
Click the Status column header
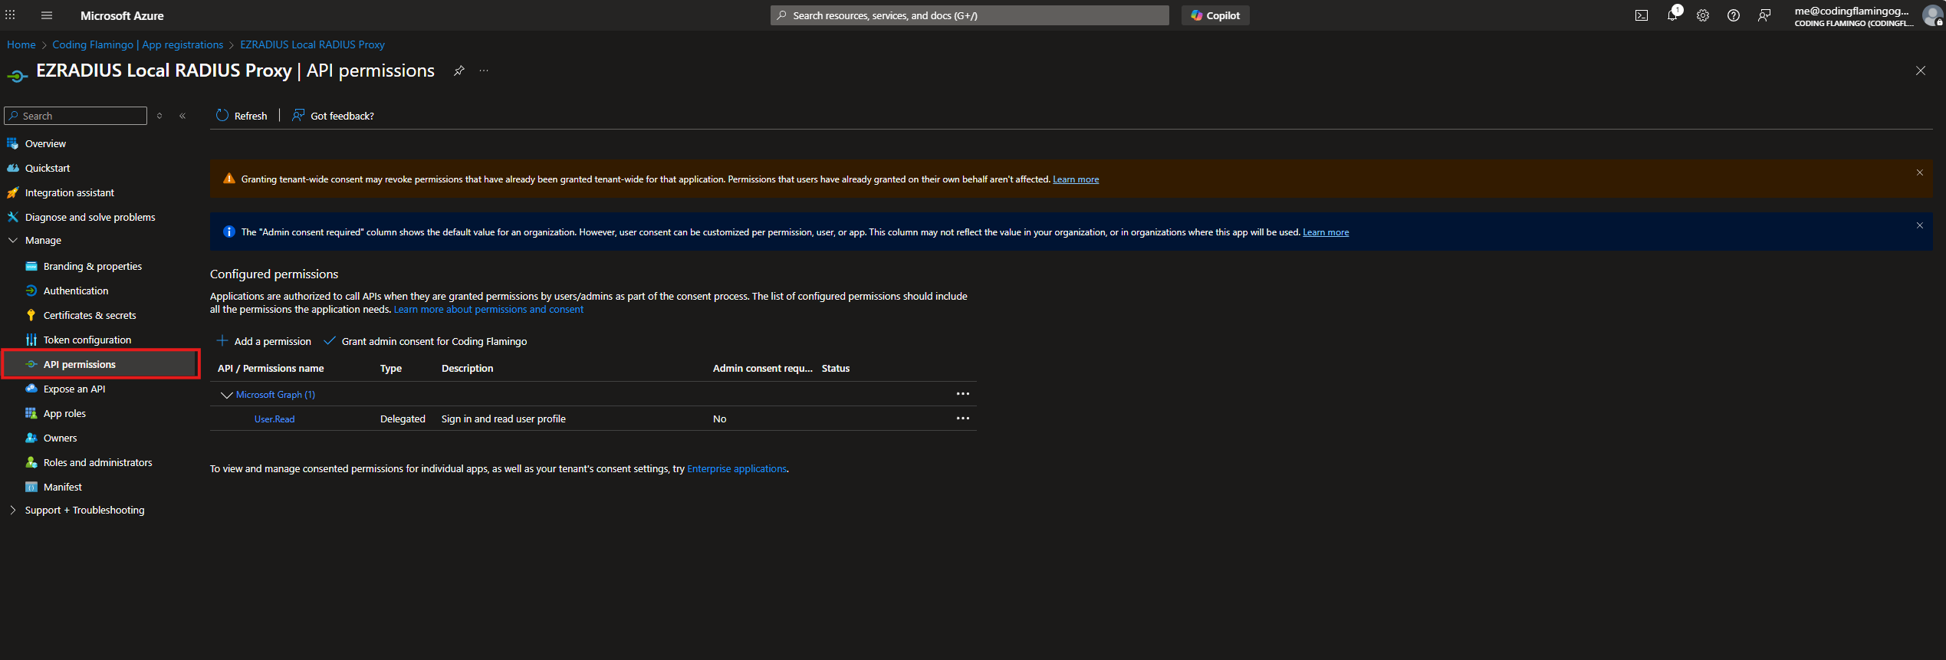coord(836,369)
